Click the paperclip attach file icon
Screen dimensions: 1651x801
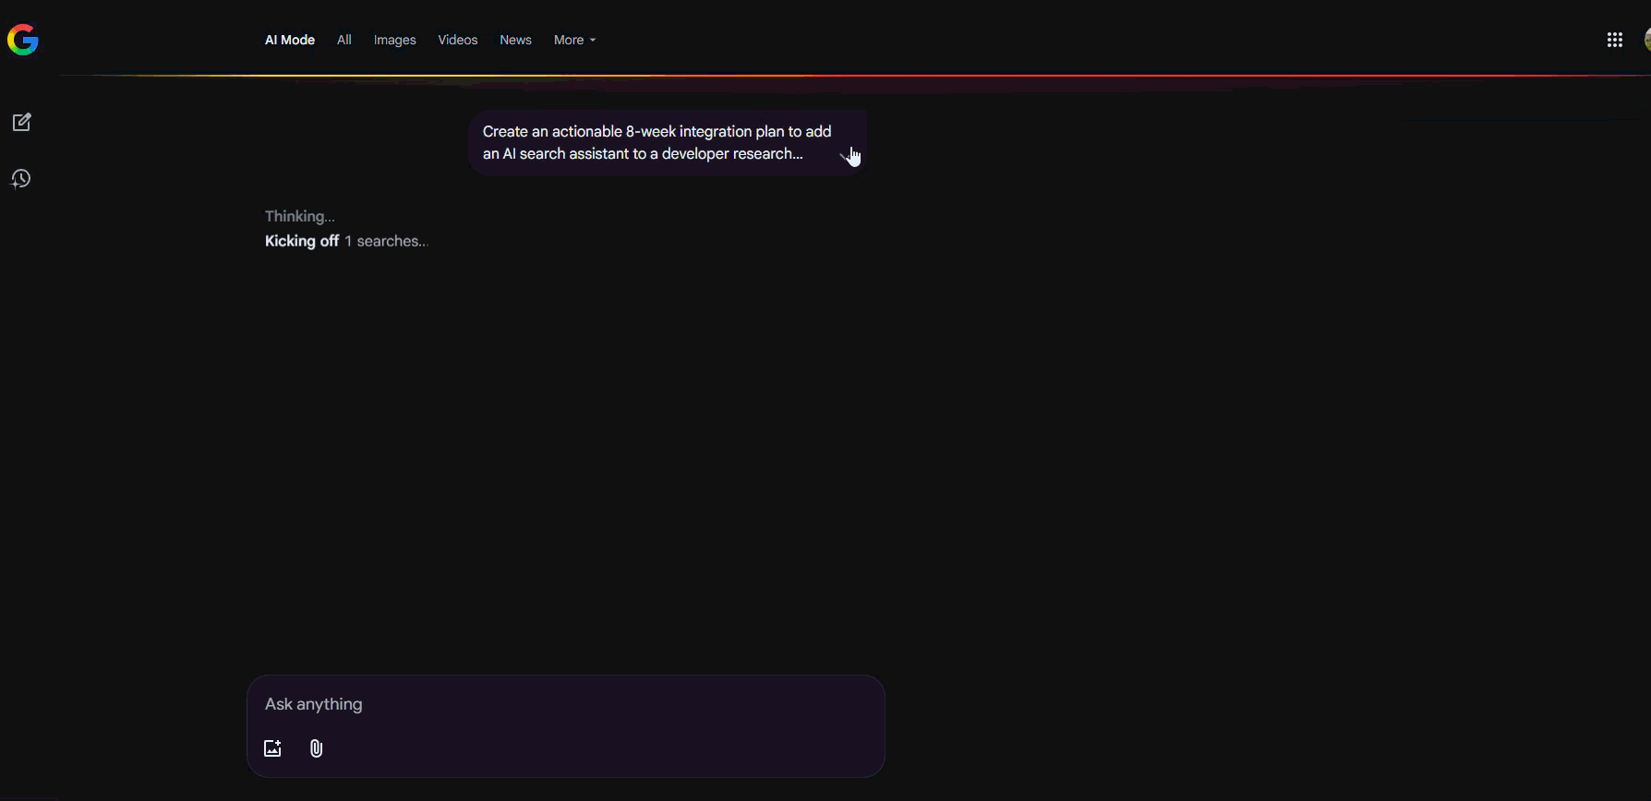pyautogui.click(x=316, y=748)
